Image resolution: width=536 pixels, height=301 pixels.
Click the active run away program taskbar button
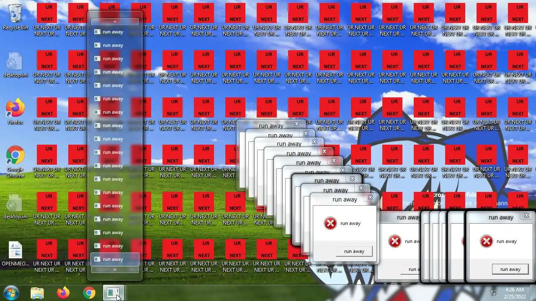(x=113, y=293)
